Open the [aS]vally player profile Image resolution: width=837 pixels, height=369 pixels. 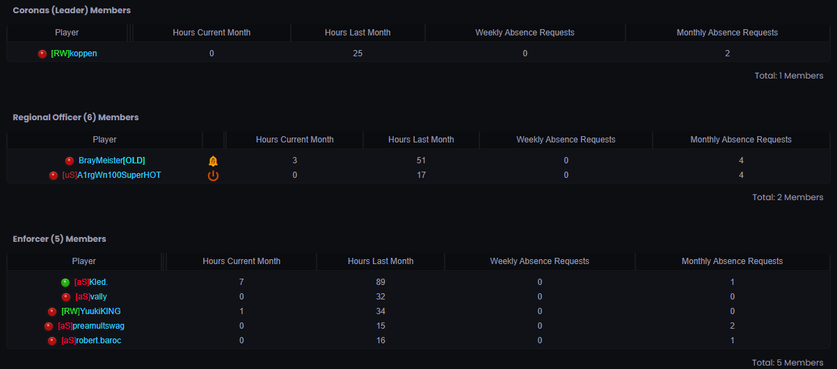point(91,297)
